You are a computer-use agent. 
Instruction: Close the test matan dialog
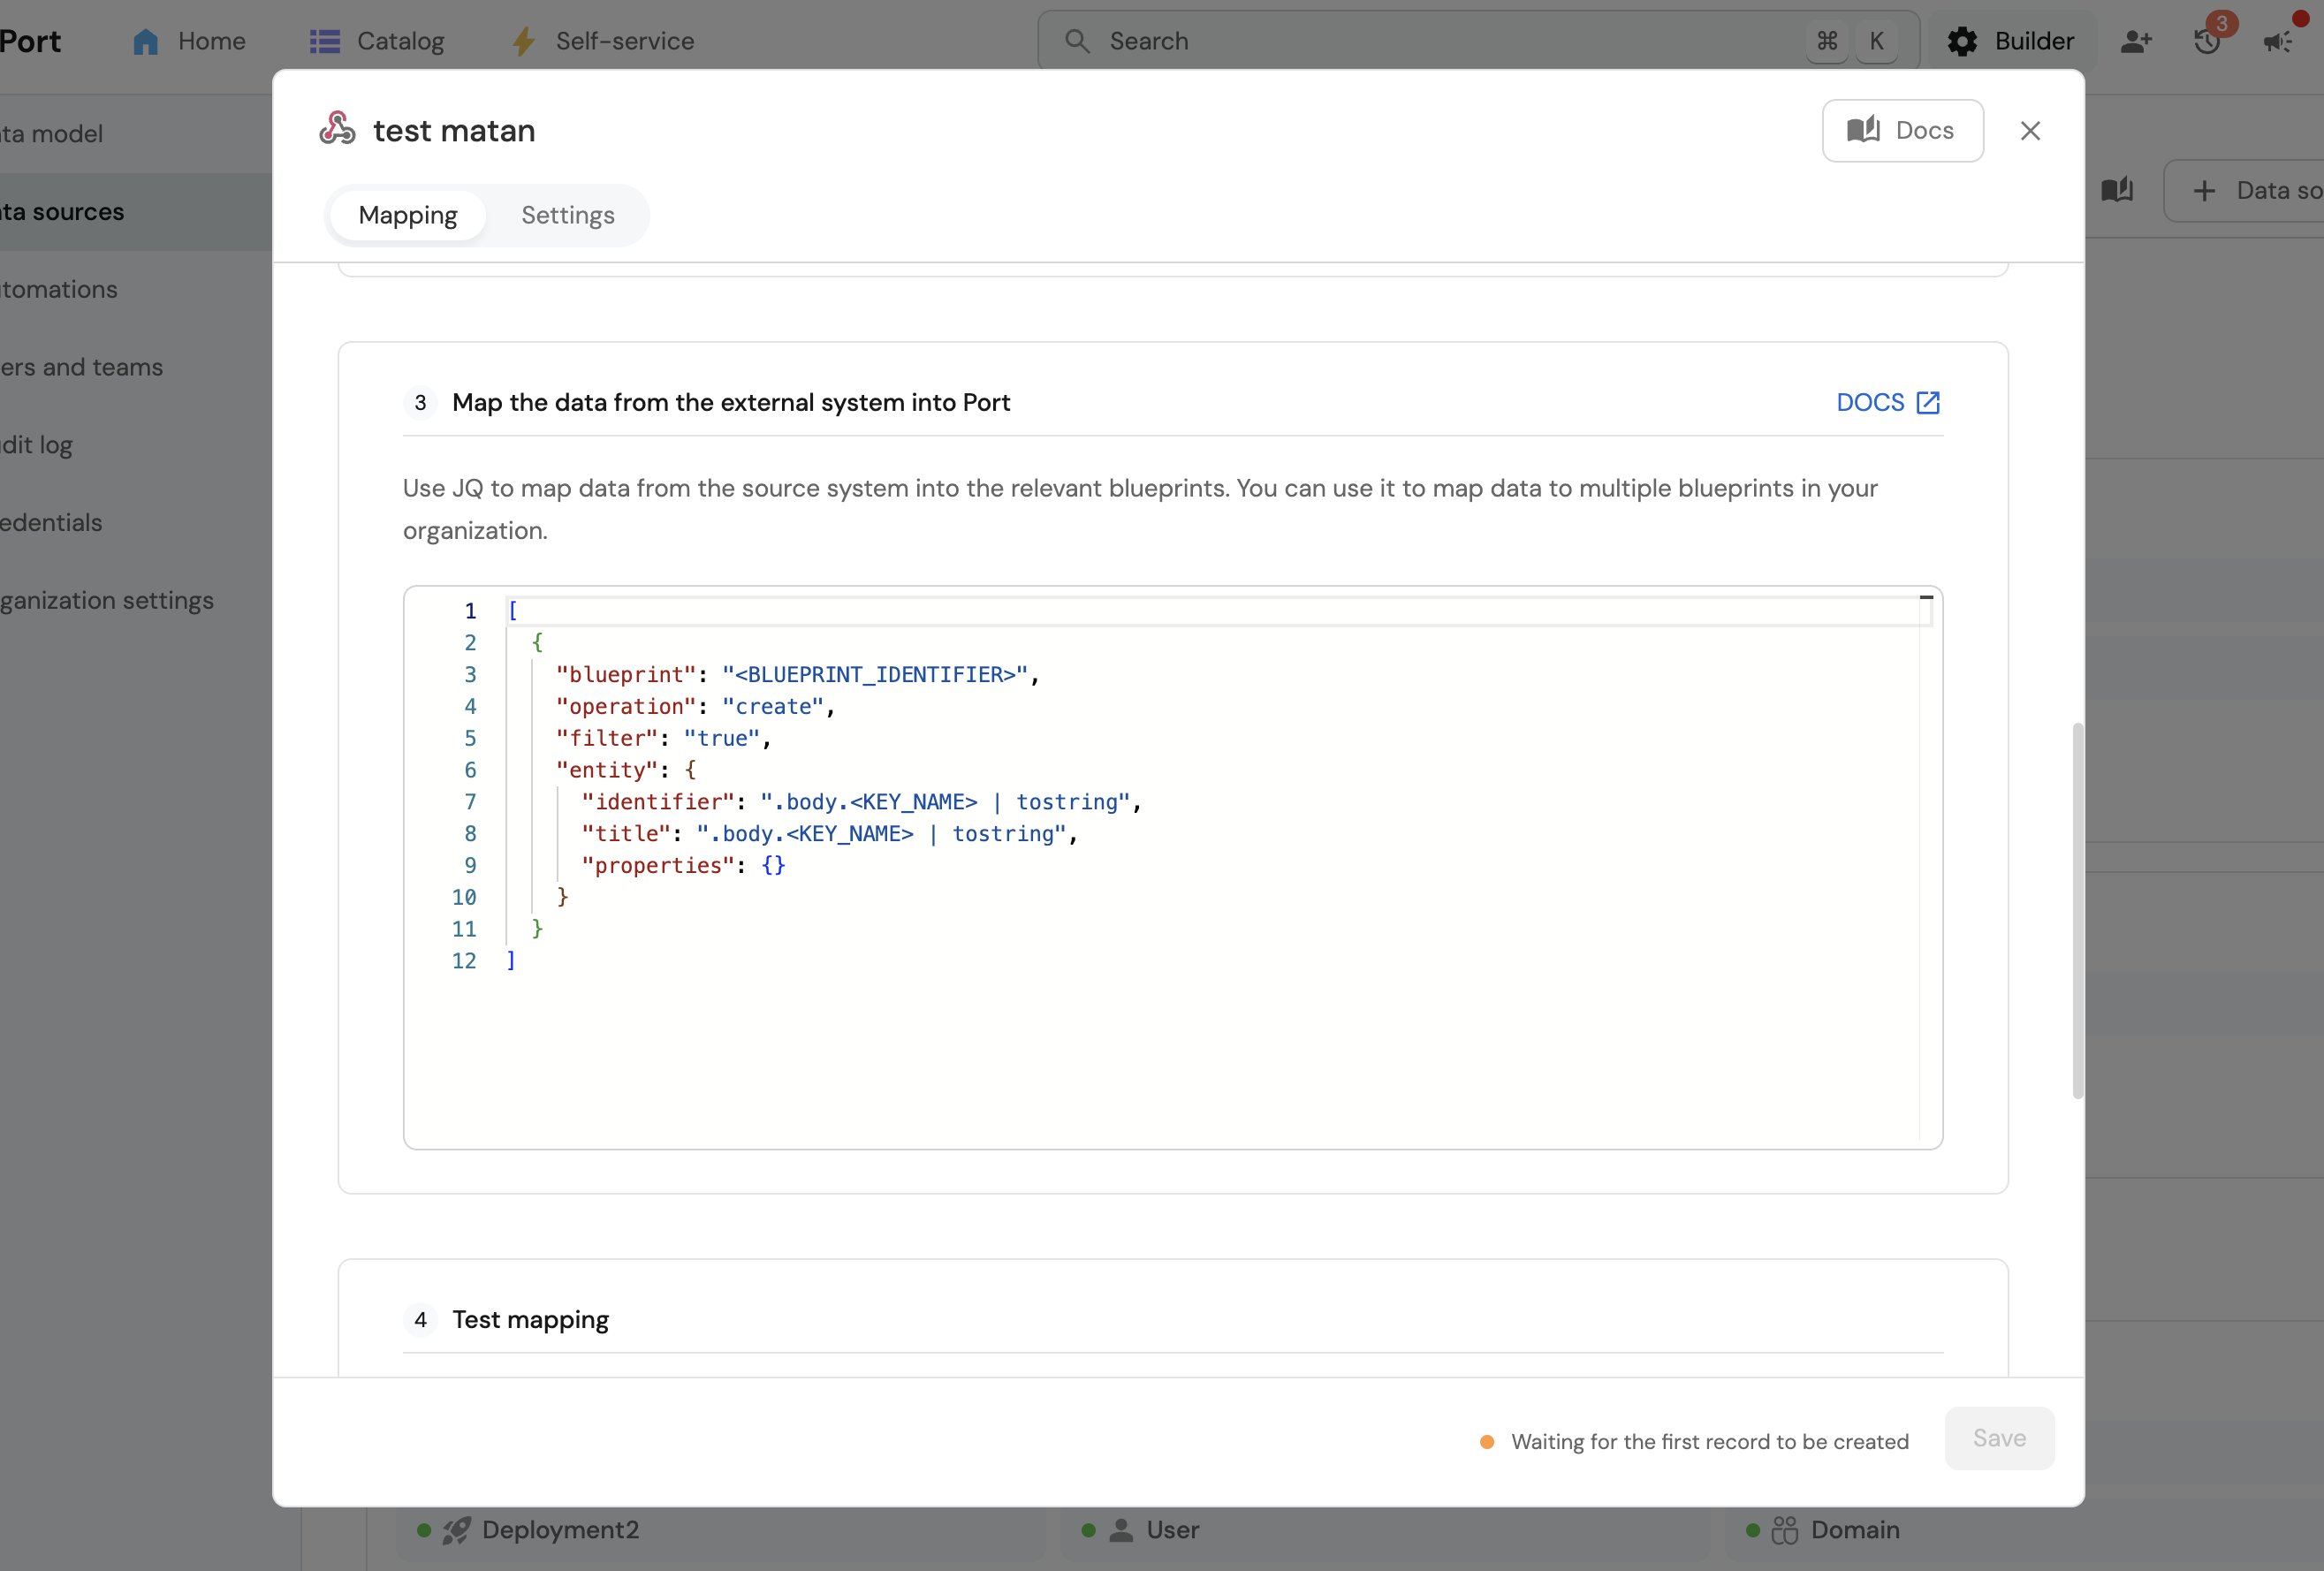click(x=2029, y=131)
